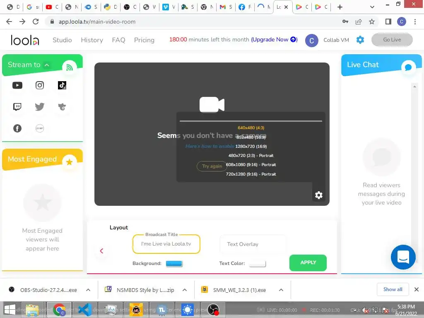Open Chrome side panel
Screen dimensions: 424x318
[388, 22]
